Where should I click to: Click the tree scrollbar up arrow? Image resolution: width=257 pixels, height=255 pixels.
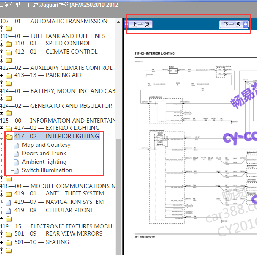pos(118,22)
